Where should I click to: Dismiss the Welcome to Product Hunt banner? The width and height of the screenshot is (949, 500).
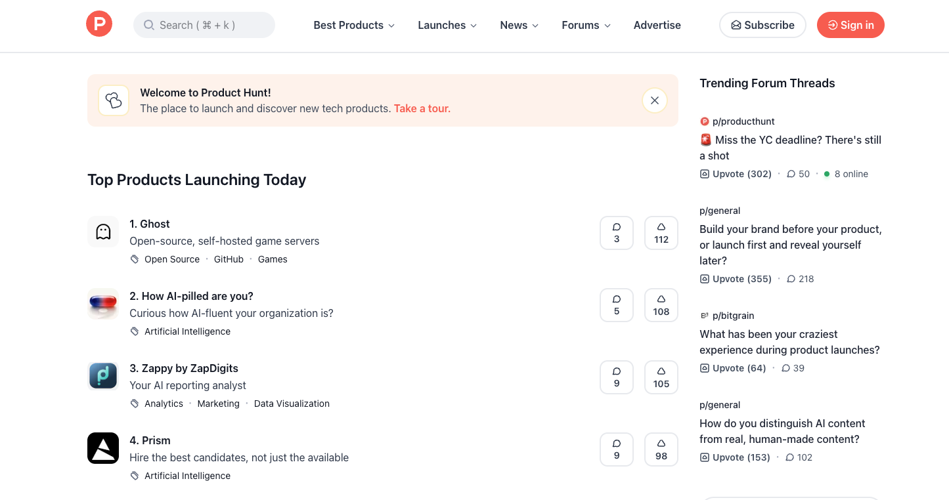point(655,100)
